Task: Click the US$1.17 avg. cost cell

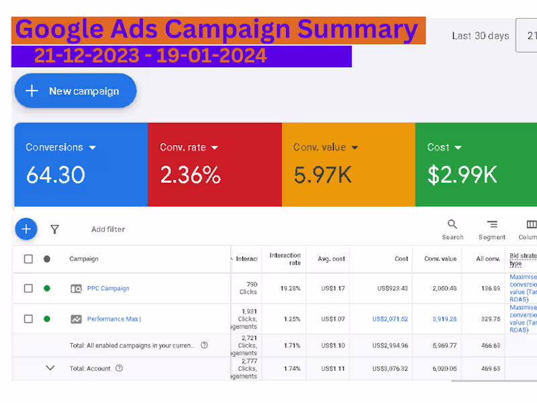Action: tap(333, 289)
